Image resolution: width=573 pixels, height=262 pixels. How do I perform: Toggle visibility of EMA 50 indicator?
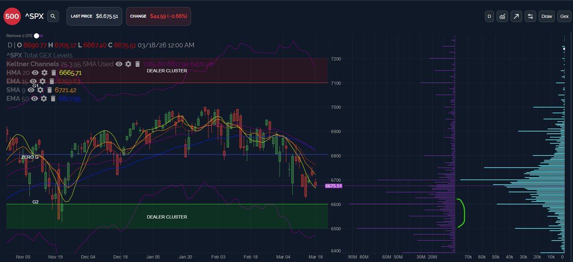pyautogui.click(x=34, y=98)
